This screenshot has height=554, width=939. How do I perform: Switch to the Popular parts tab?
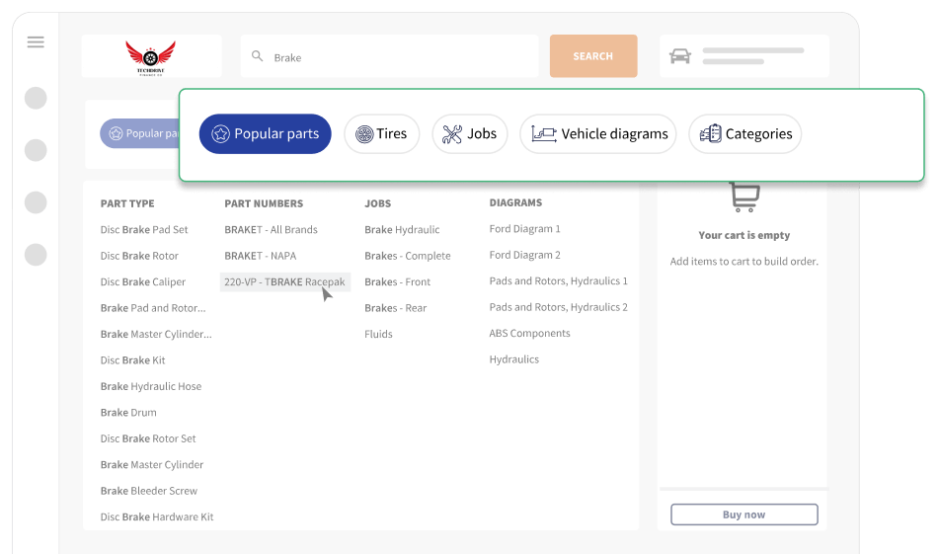pyautogui.click(x=265, y=134)
